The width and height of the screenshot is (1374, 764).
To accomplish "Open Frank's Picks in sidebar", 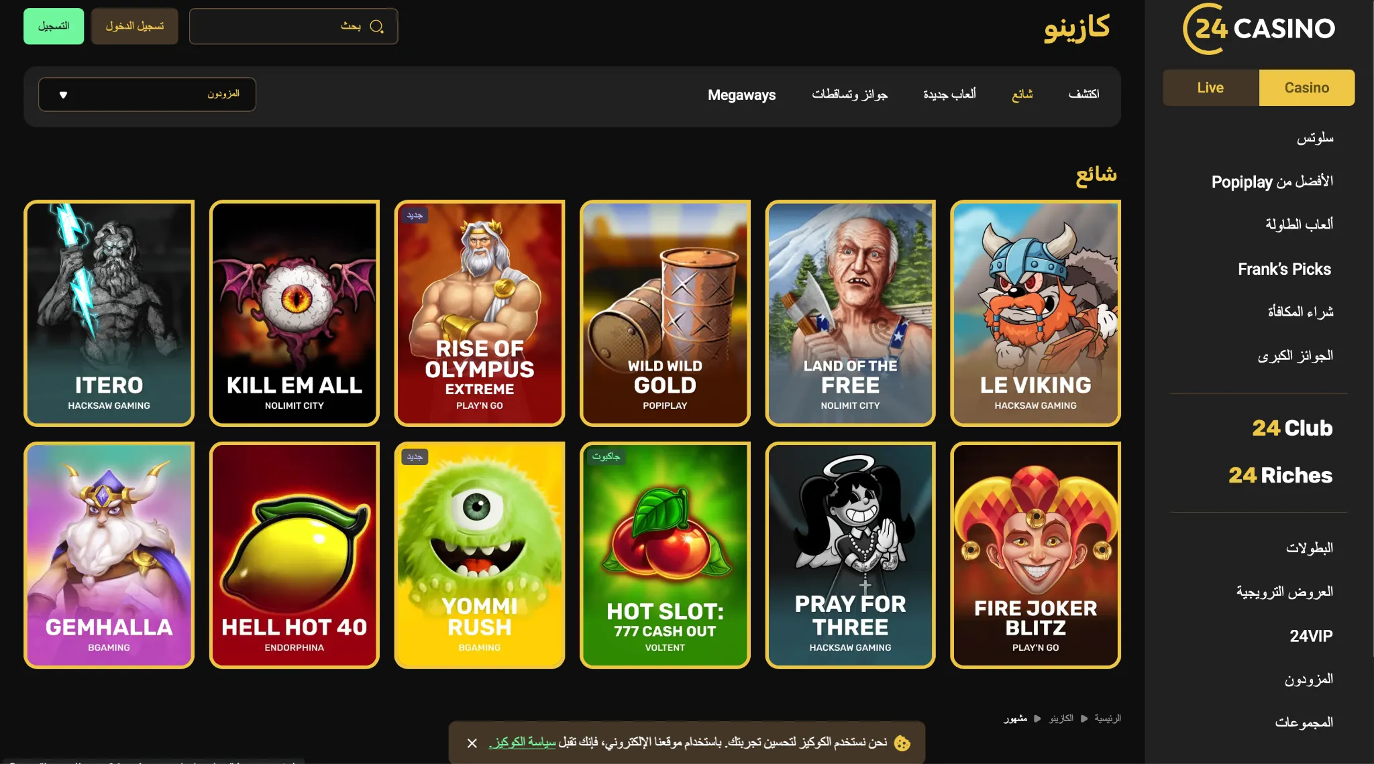I will (1284, 269).
